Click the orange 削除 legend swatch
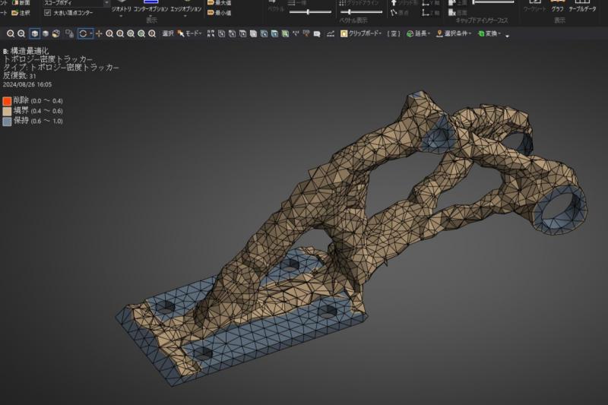 pyautogui.click(x=7, y=101)
